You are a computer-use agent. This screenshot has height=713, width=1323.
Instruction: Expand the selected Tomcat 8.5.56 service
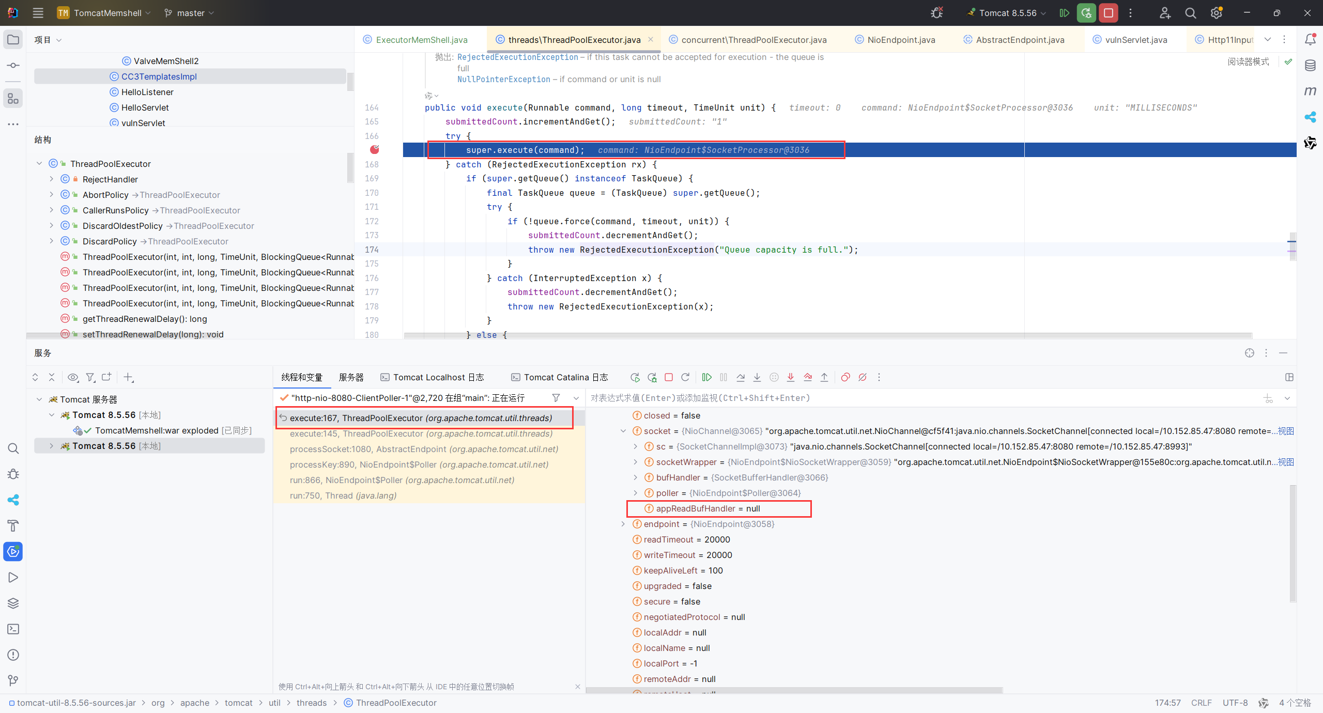51,446
